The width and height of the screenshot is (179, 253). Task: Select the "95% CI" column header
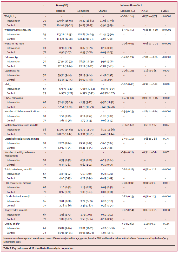[145, 11]
